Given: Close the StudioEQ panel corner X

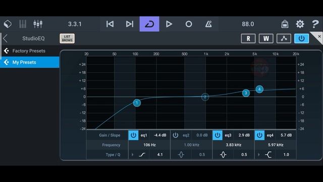Looking at the screenshot, I should tap(319, 36).
